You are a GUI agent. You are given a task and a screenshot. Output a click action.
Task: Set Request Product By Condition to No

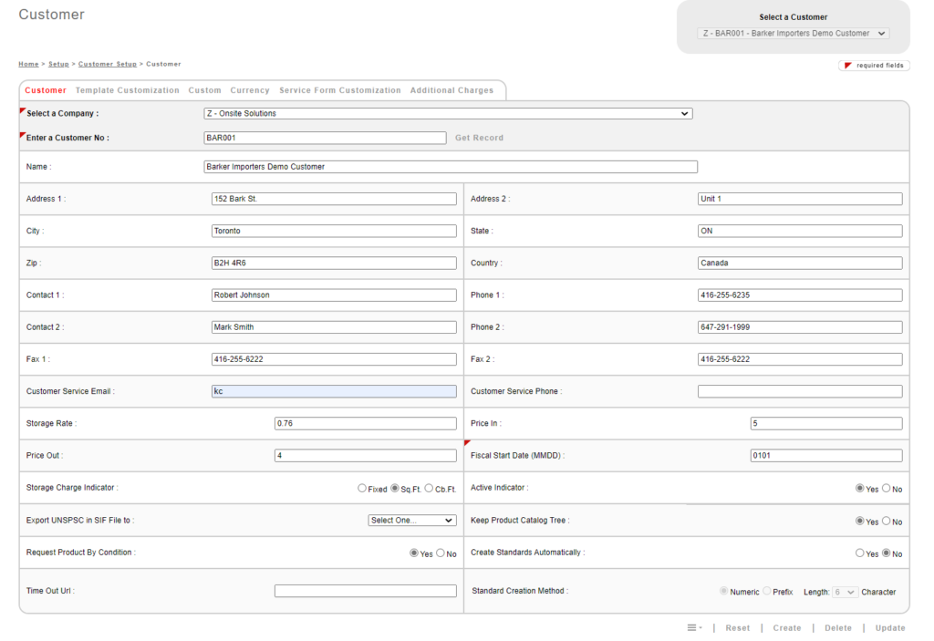[441, 553]
